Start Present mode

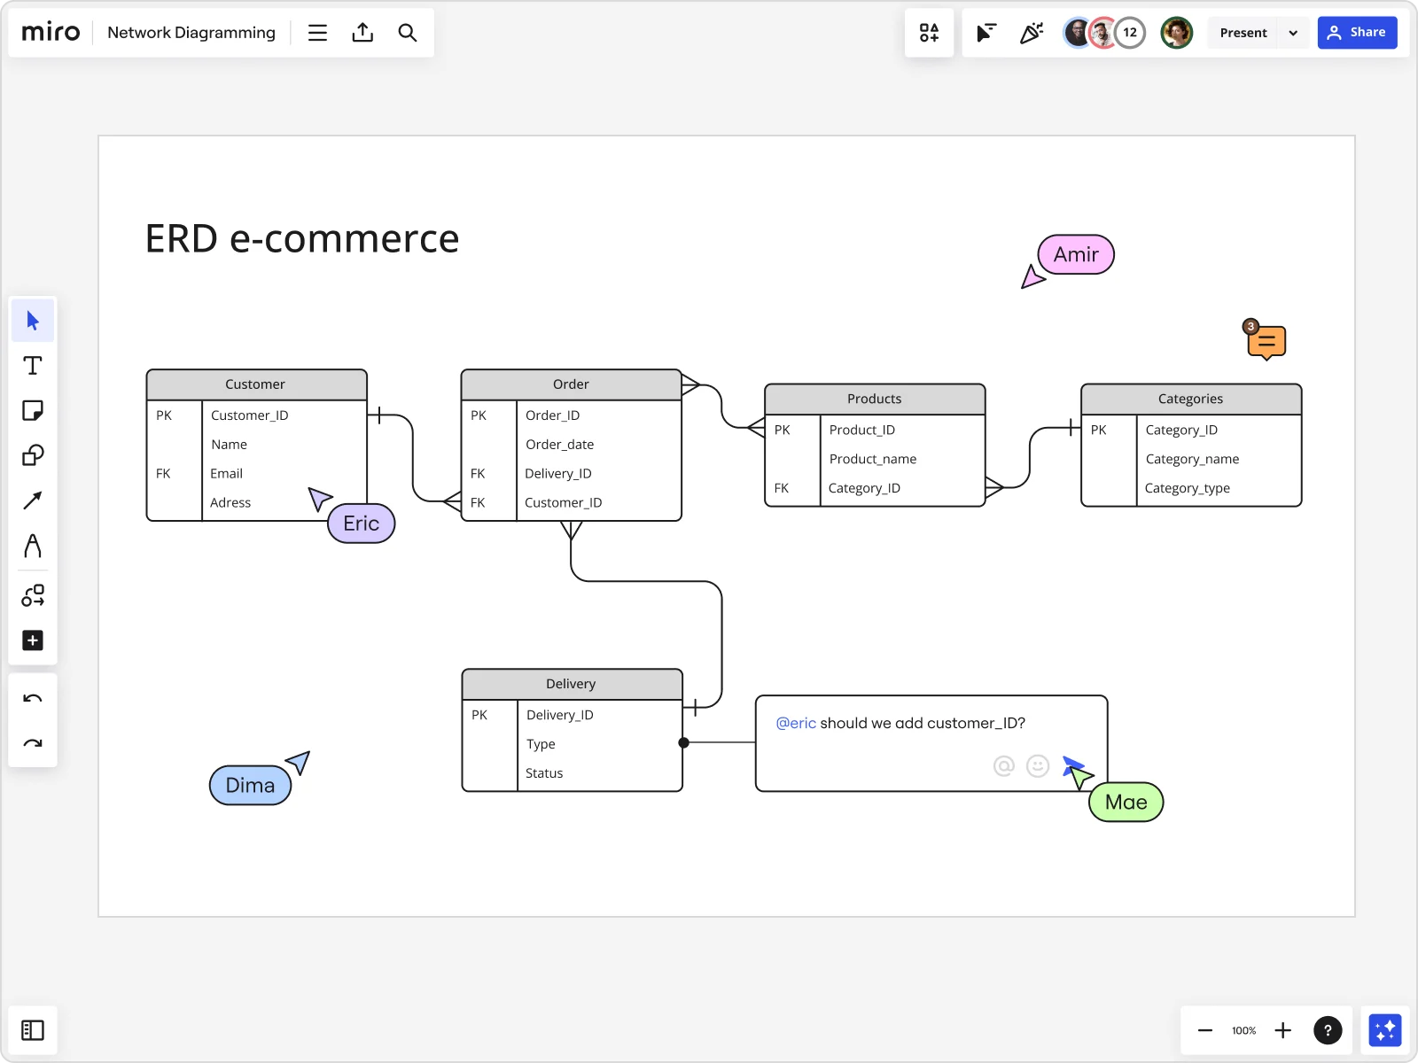1243,32
